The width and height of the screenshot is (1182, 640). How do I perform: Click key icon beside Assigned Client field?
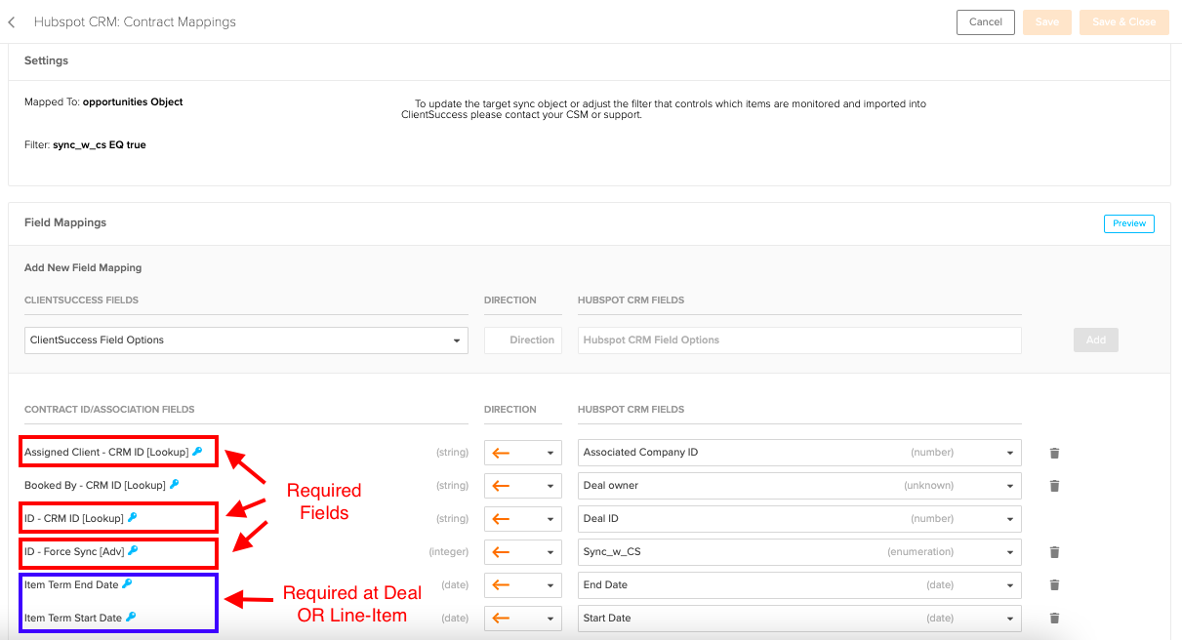[197, 452]
